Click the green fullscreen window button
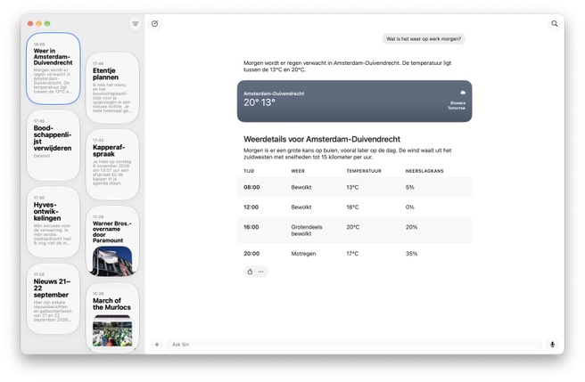 (47, 23)
